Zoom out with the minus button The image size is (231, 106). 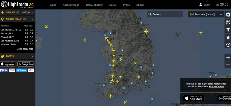[x=228, y=65]
